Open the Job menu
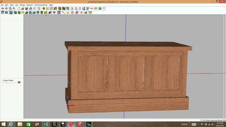The height and width of the screenshot is (127, 226). [x=16, y=5]
